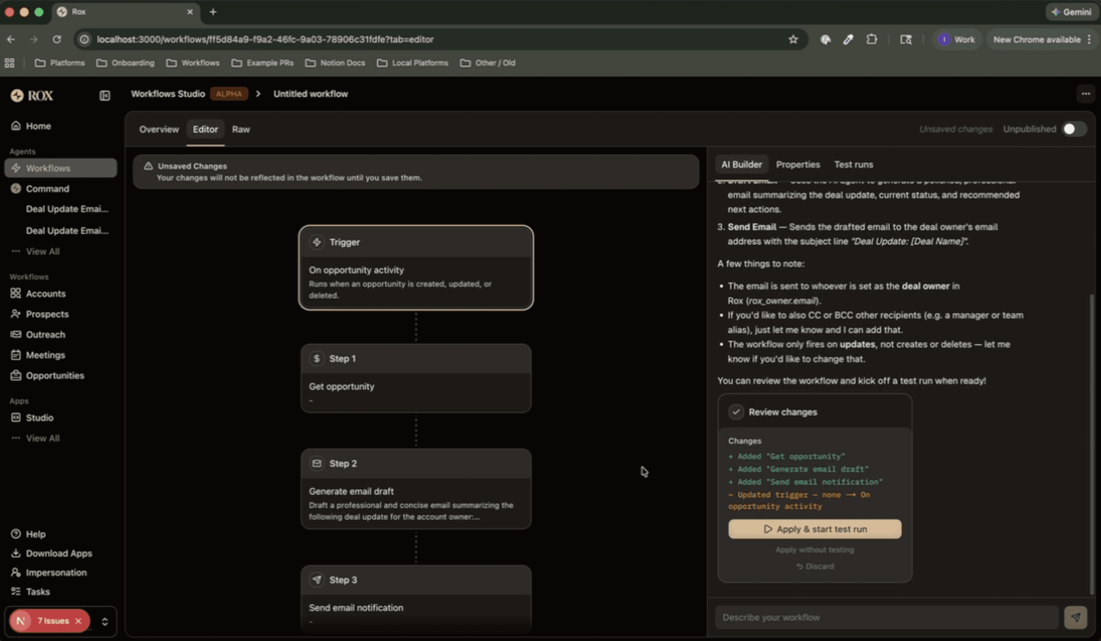The height and width of the screenshot is (641, 1101).
Task: Open the Test runs tab
Action: (853, 164)
